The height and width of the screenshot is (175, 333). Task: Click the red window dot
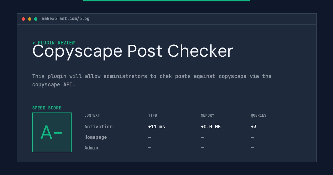tap(23, 19)
